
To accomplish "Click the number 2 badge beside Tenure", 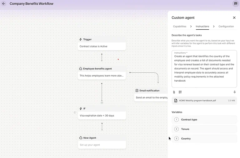I will (176, 129).
